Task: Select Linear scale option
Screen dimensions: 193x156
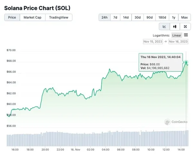Action: 177,35
